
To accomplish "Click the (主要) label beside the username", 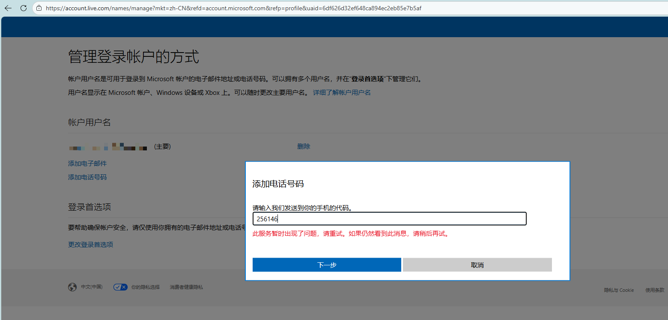I will coord(162,147).
